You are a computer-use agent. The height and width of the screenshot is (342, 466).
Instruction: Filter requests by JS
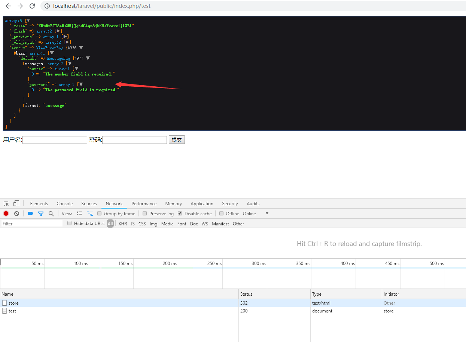(133, 224)
